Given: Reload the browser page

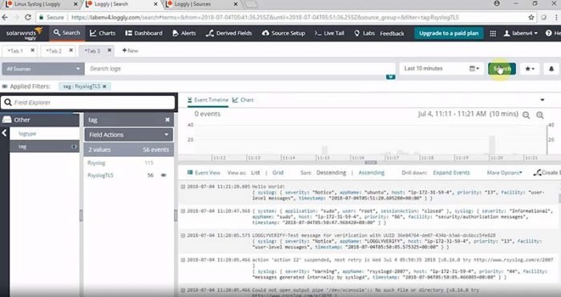Looking at the screenshot, I should [28, 17].
